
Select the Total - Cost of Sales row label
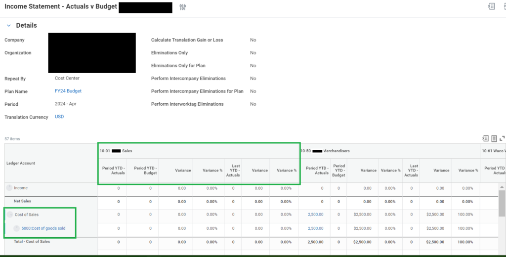click(32, 241)
